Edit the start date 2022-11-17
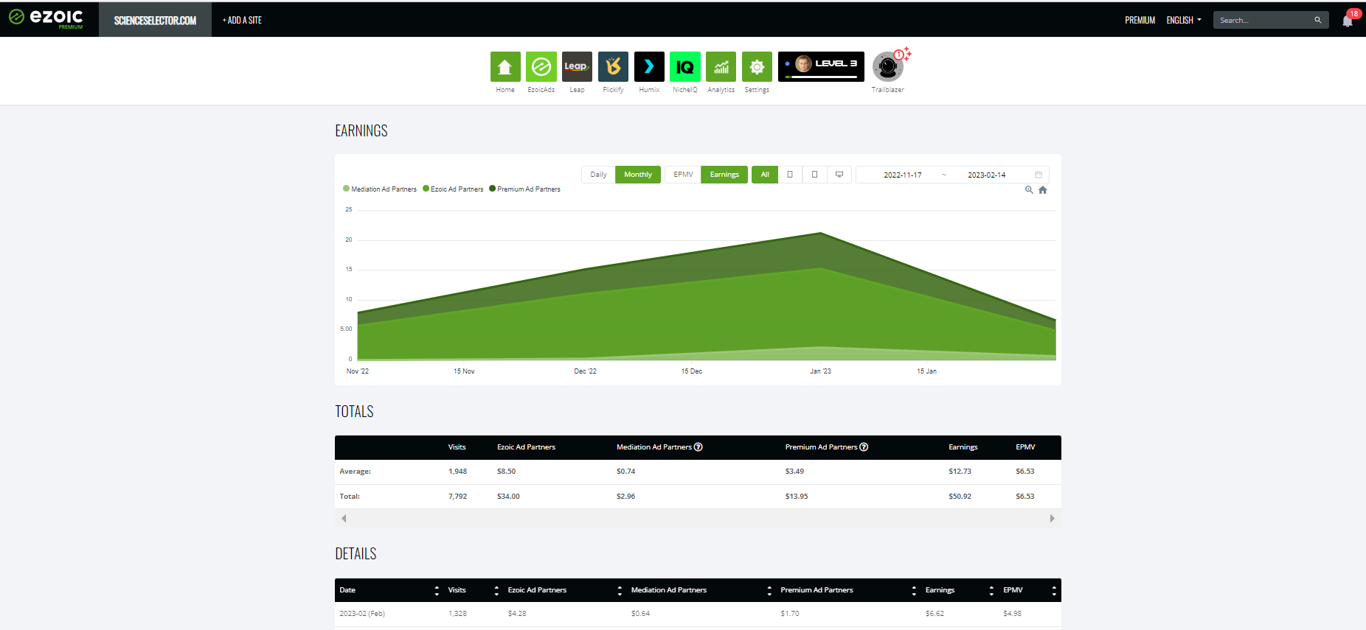The height and width of the screenshot is (630, 1366). [x=902, y=175]
